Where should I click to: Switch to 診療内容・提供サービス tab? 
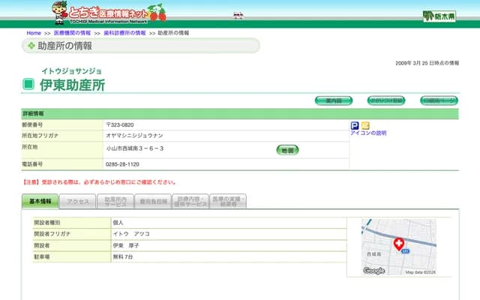click(x=190, y=202)
